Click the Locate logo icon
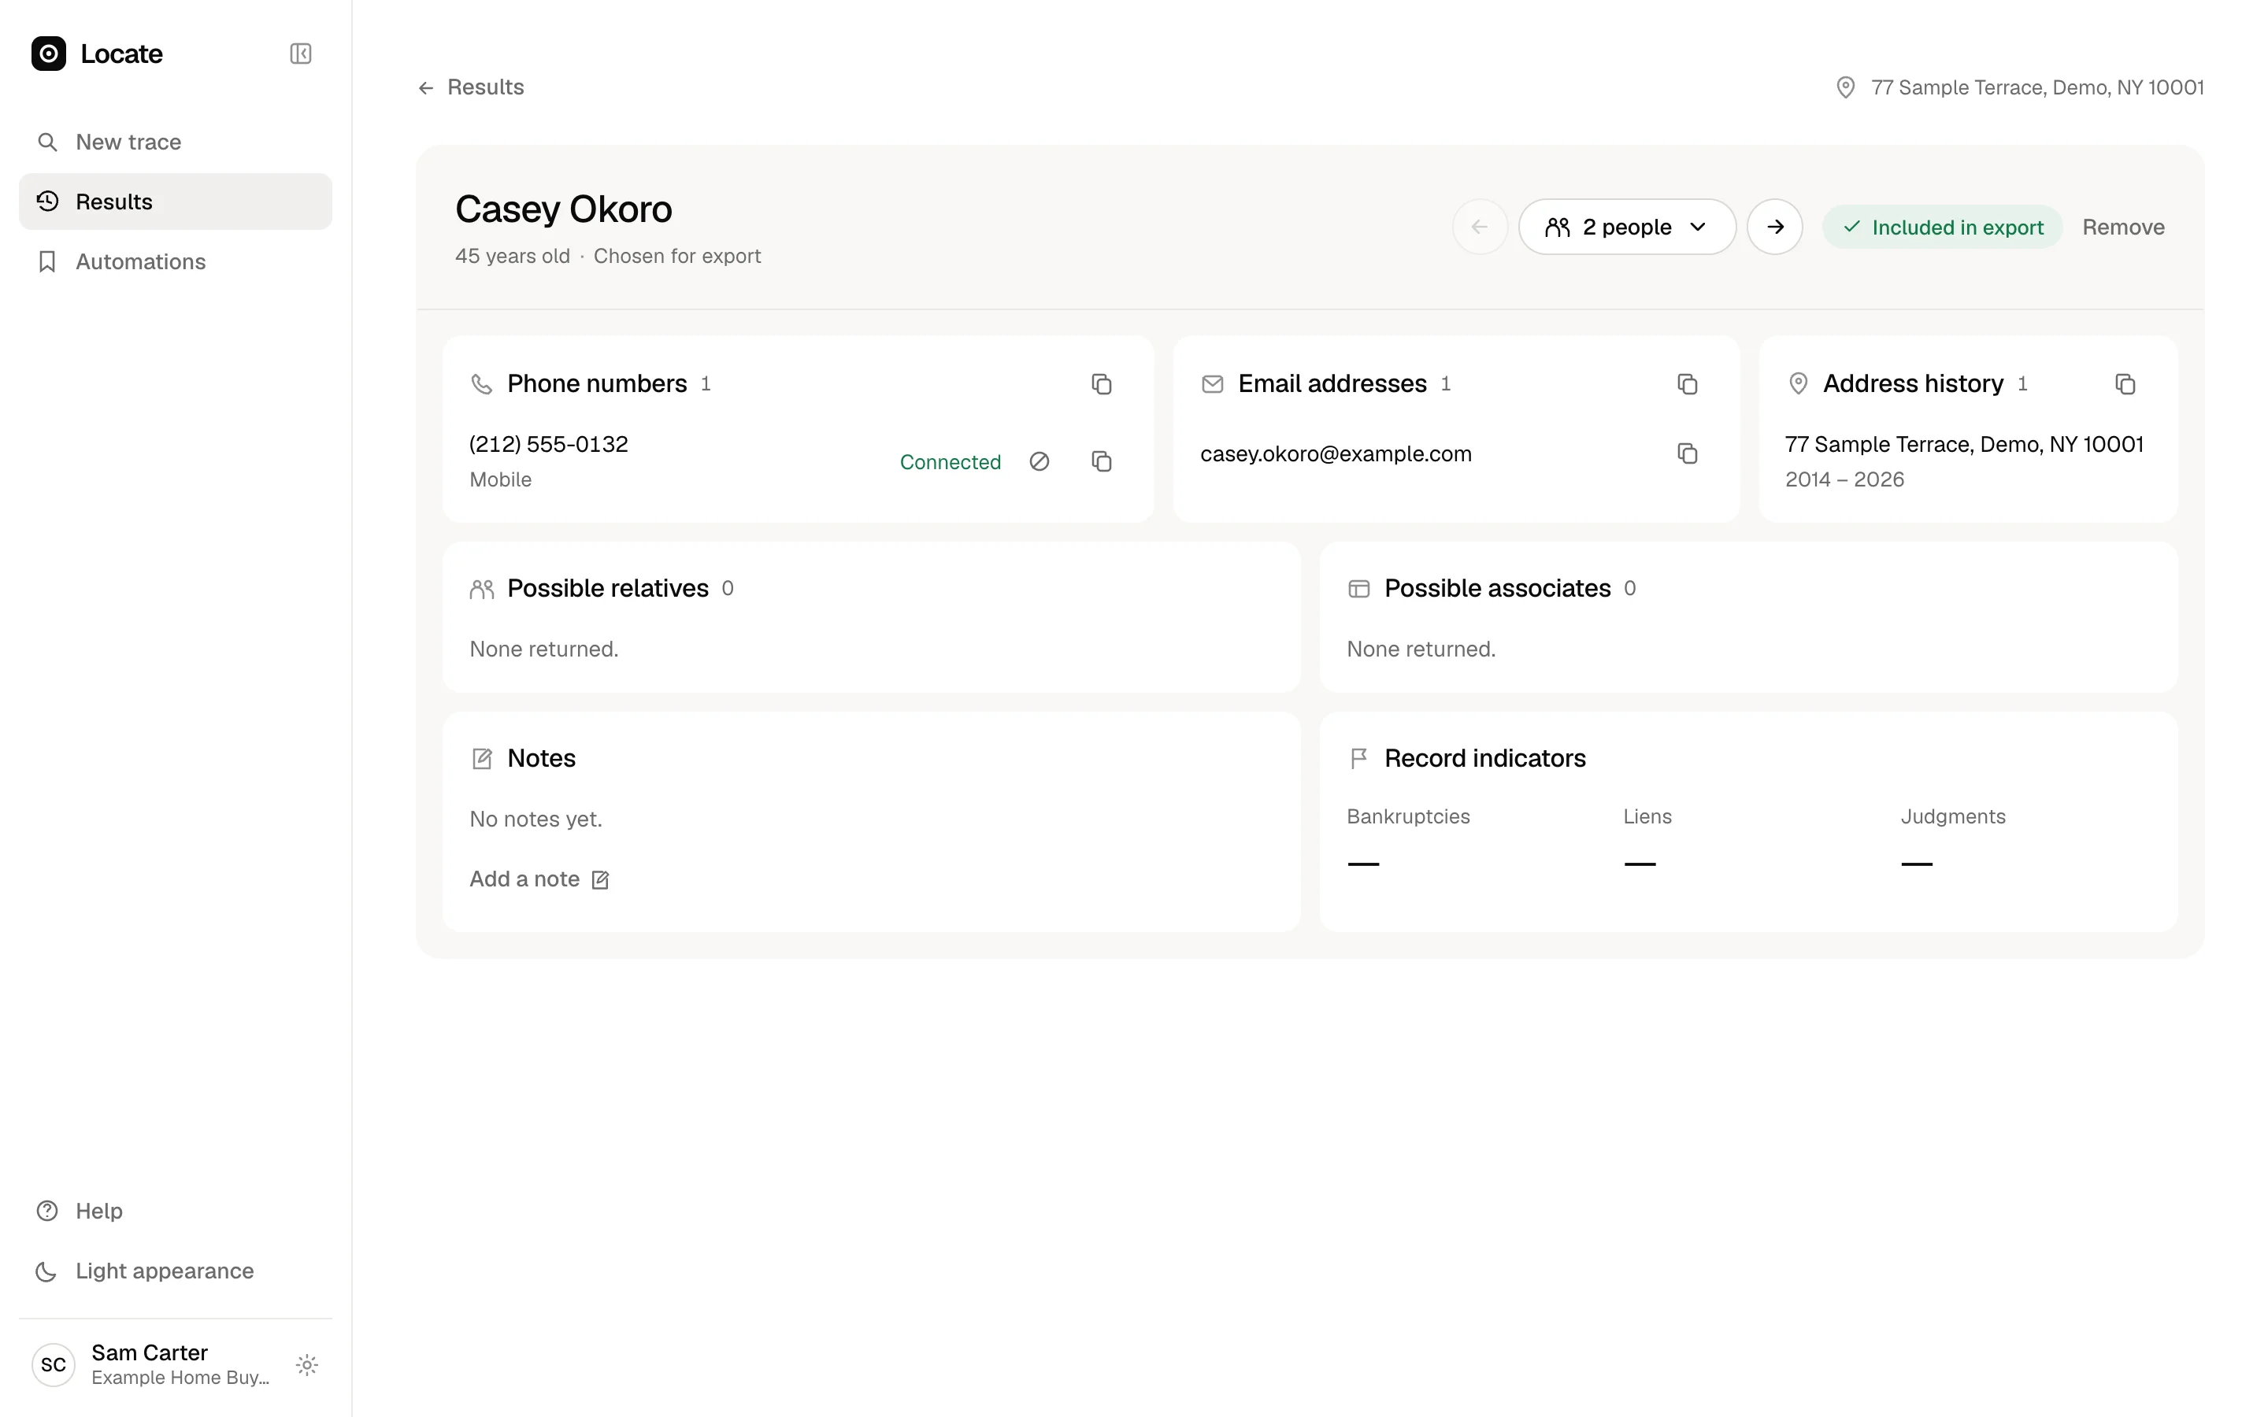 [x=49, y=54]
